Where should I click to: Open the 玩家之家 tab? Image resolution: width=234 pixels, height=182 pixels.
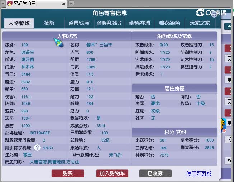coord(200,23)
